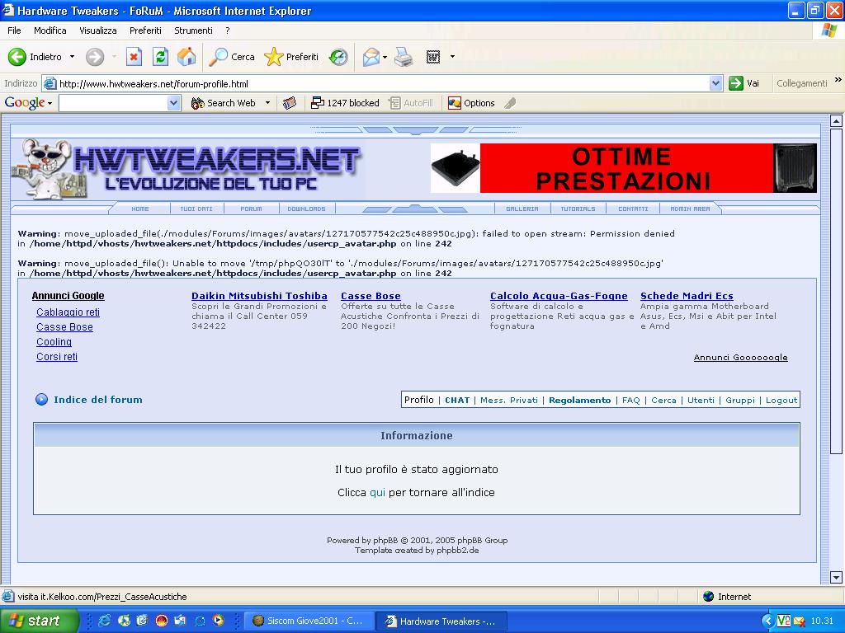Open the ? help menu
Image resolution: width=845 pixels, height=633 pixels.
(x=228, y=30)
